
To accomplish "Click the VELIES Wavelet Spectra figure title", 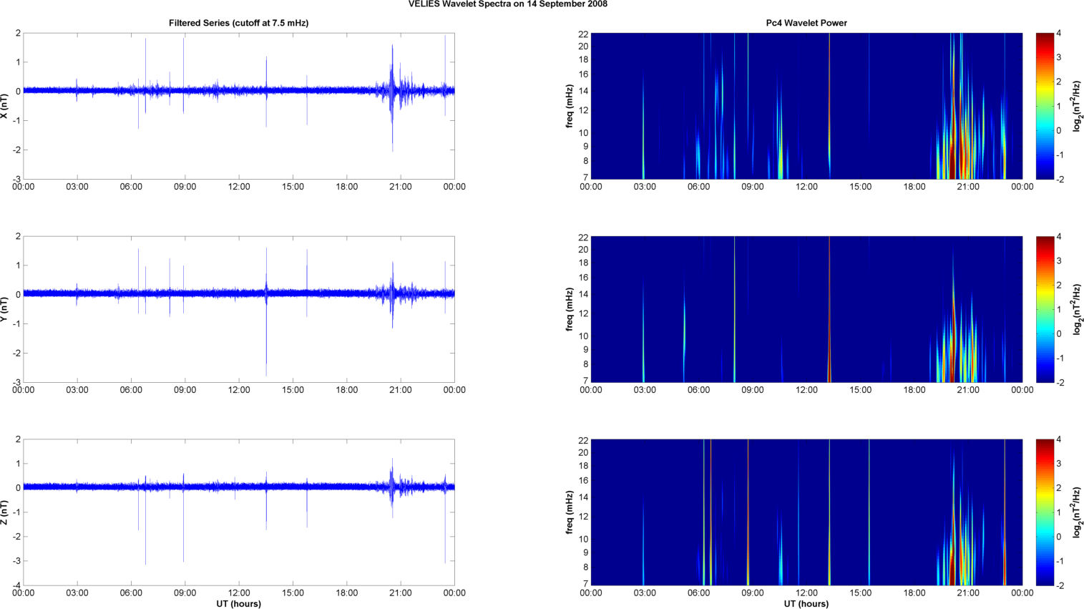I will (507, 4).
